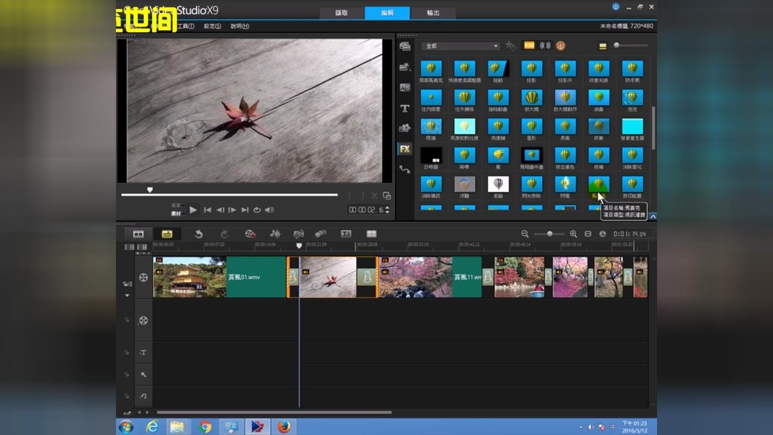This screenshot has height=435, width=773.
Task: Click the Undo arrow
Action: pyautogui.click(x=199, y=234)
